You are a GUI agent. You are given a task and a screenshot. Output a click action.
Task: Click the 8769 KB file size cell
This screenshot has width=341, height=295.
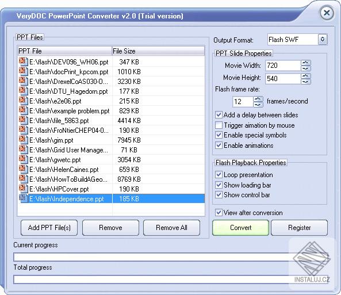(129, 179)
